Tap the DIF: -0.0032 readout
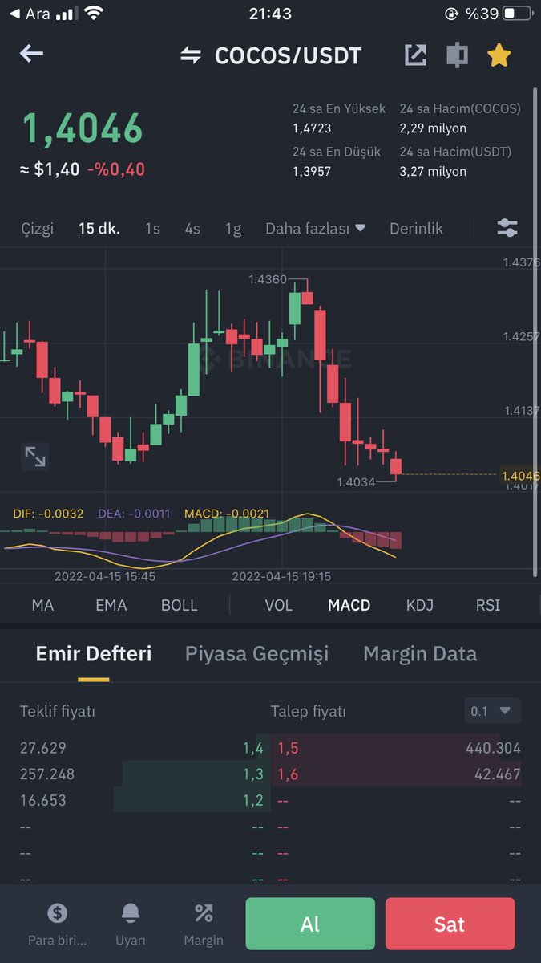Viewport: 541px width, 963px height. tap(48, 514)
